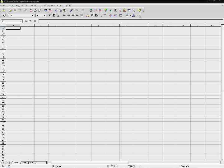Increase the cell indent
224x168 pixels.
[x=115, y=16]
